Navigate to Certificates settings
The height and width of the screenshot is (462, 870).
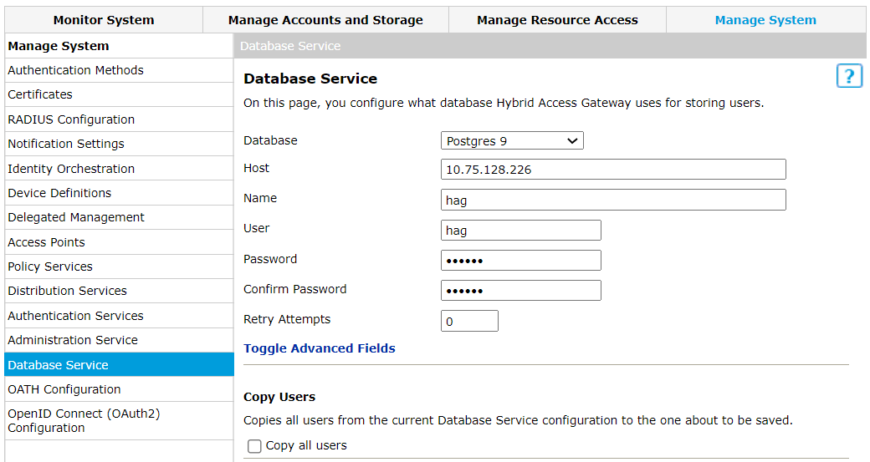coord(40,94)
